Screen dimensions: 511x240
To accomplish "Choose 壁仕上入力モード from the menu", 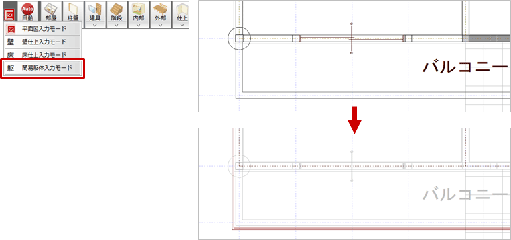I will point(42,42).
